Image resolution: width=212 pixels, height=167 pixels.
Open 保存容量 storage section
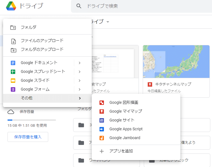point(27,112)
